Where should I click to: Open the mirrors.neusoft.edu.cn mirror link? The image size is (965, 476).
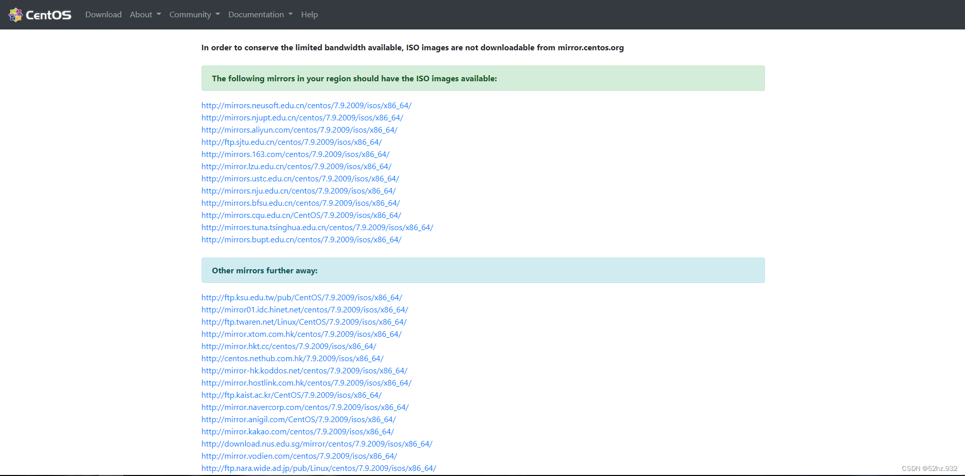[306, 106]
